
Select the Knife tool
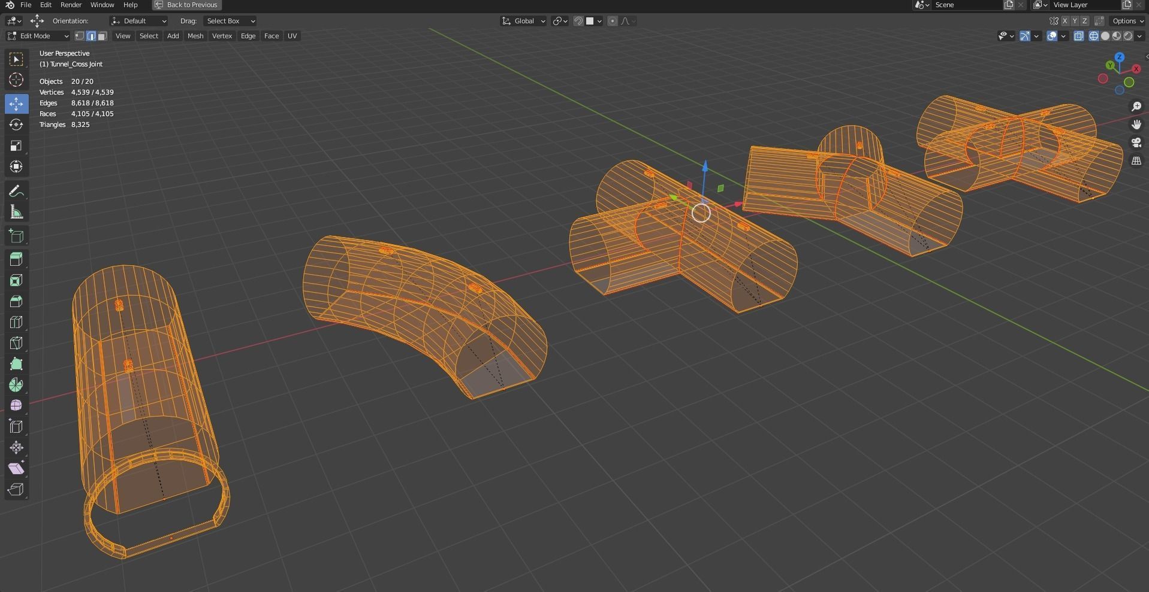[x=16, y=343]
